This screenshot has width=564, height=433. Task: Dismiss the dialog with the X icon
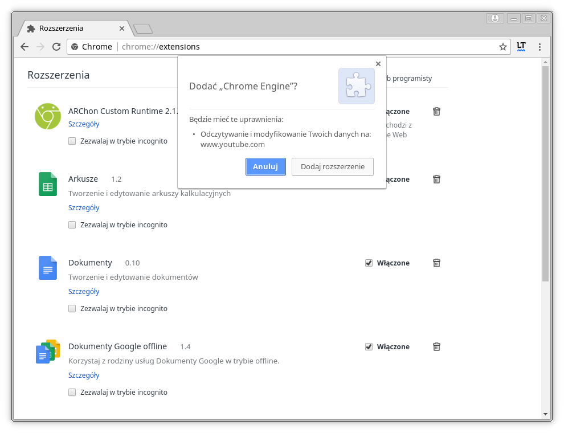coord(378,64)
